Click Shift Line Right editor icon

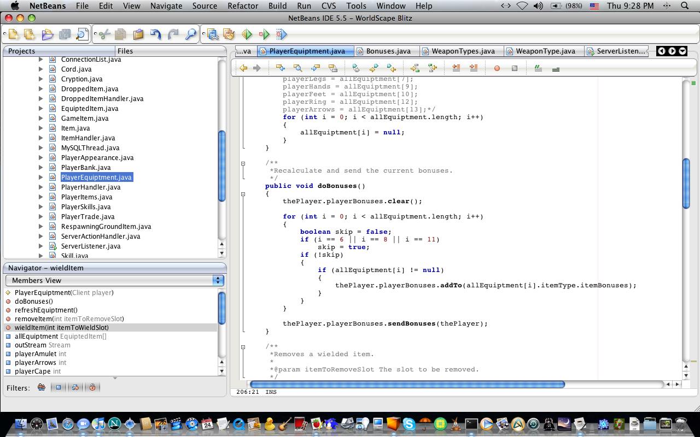click(474, 68)
